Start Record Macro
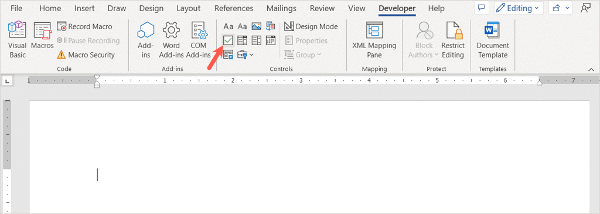Screen dimensions: 600x214 point(85,26)
